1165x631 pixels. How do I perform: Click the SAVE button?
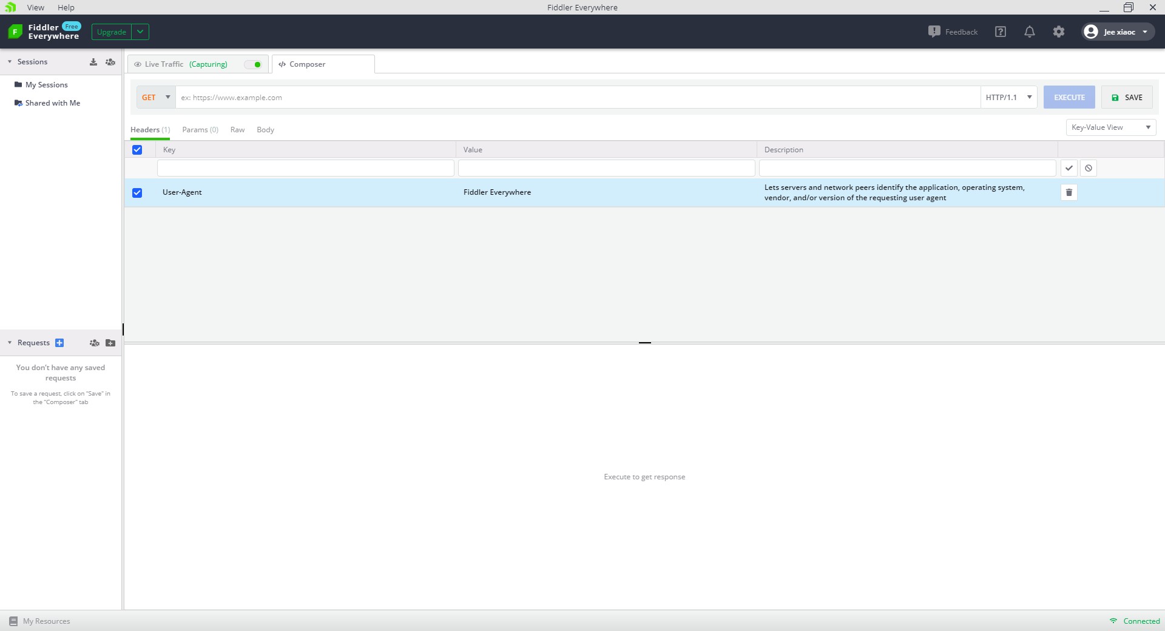[x=1127, y=97]
